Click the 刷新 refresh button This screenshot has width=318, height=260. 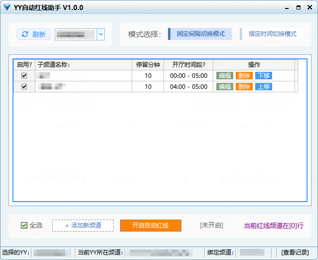[x=33, y=34]
